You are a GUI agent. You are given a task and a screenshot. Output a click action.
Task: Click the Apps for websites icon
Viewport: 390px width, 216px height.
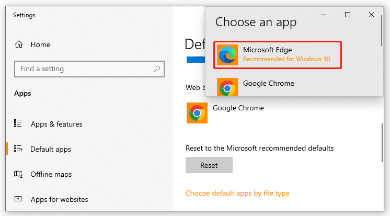coord(19,199)
